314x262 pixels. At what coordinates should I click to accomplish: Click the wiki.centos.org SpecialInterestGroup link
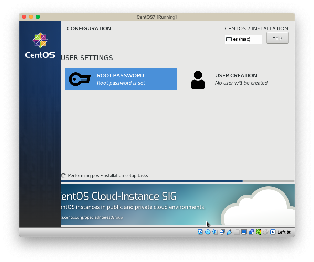(92, 217)
